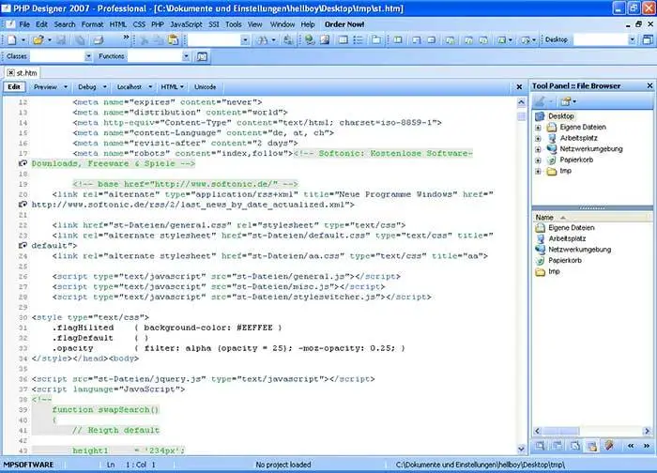This screenshot has height=473, width=657.
Task: Click the pencil edit icon in File Browser
Action: (540, 101)
